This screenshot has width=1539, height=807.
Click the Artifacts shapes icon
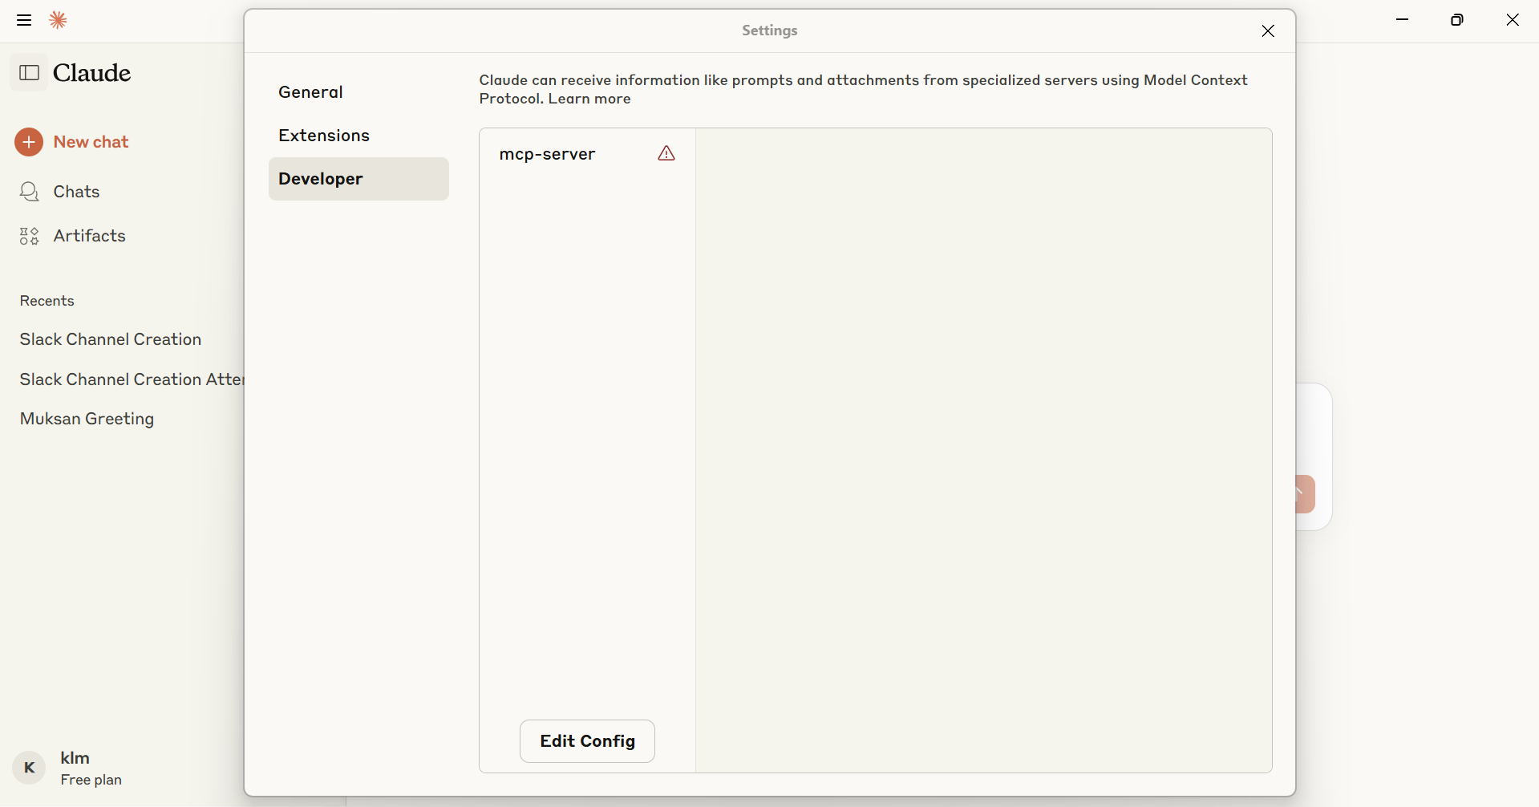click(30, 236)
